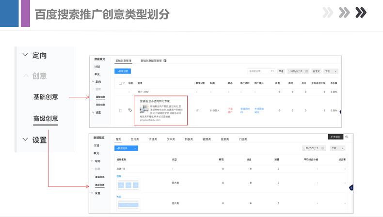The image size is (383, 217).
Task: Click the search magnifier icon beside the creative search box
Action: pyautogui.click(x=272, y=71)
